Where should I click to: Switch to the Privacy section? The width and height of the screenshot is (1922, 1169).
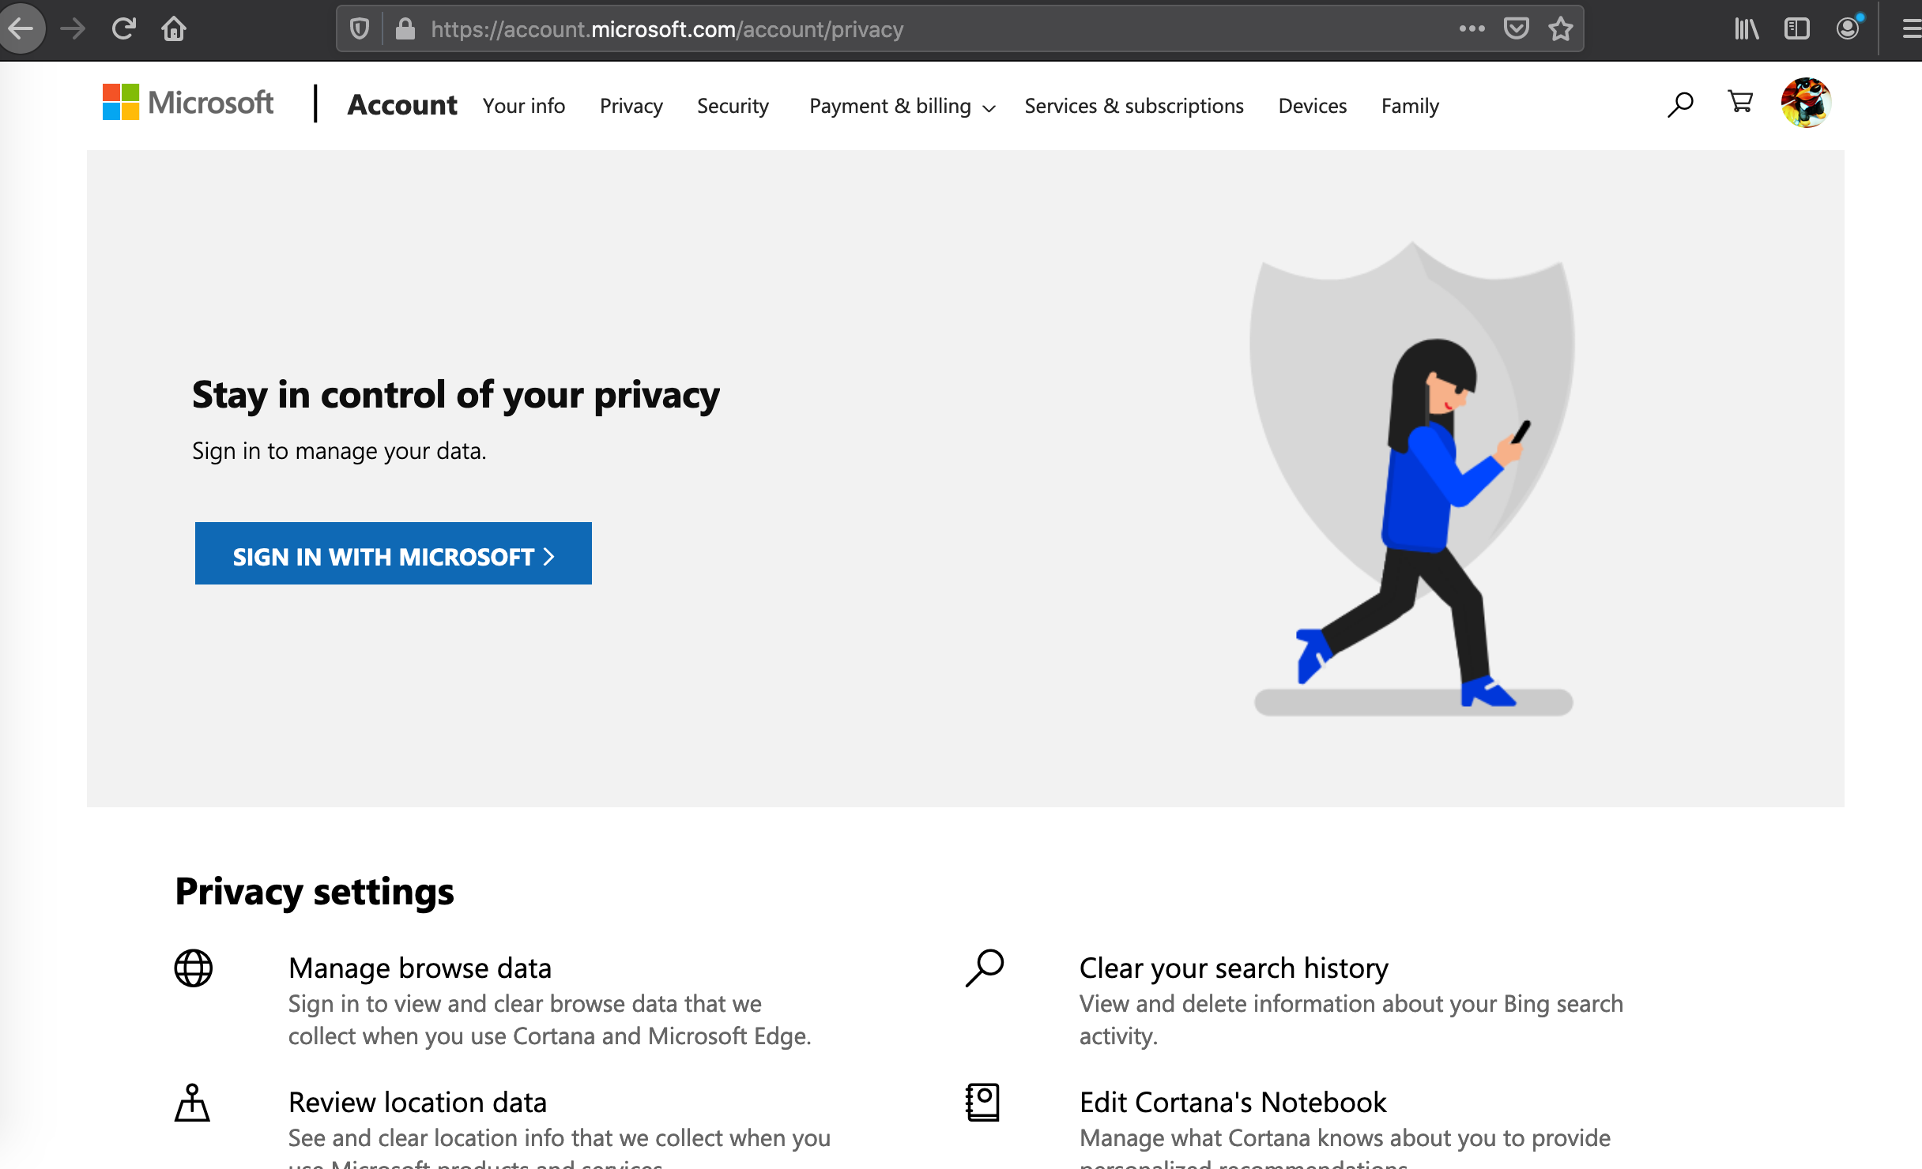[x=631, y=106]
